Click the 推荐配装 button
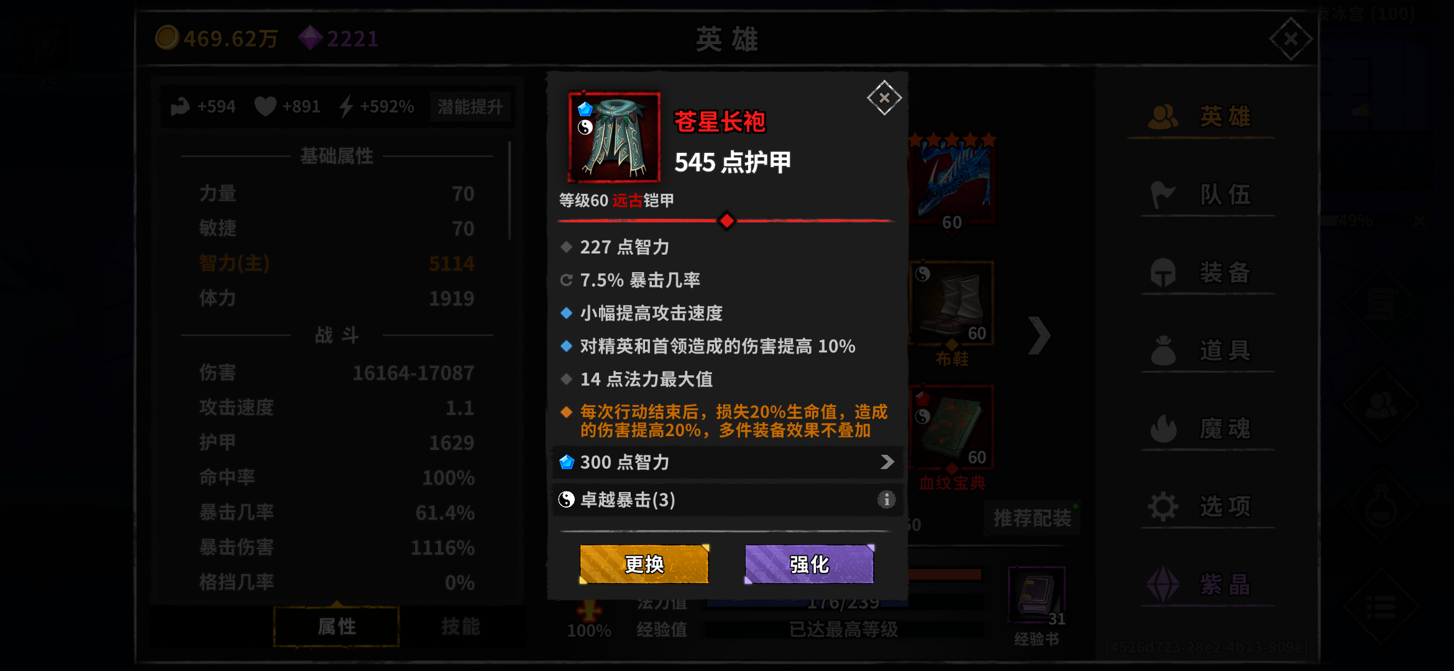Image resolution: width=1454 pixels, height=671 pixels. click(x=1032, y=518)
